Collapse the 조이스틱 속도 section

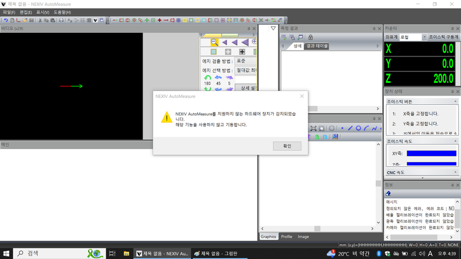tap(455, 141)
